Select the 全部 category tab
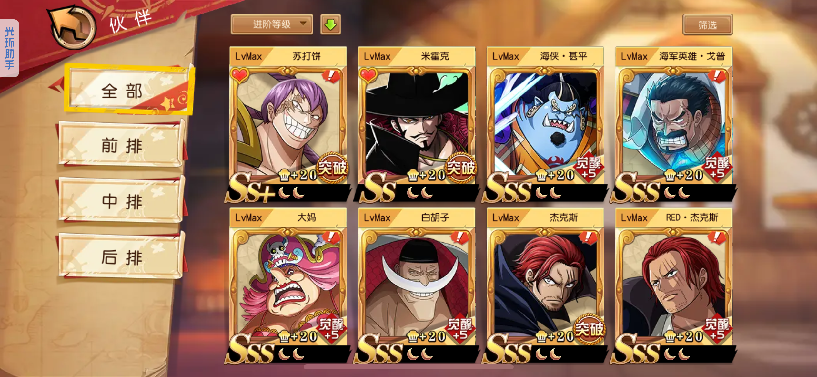817x377 pixels. click(129, 90)
